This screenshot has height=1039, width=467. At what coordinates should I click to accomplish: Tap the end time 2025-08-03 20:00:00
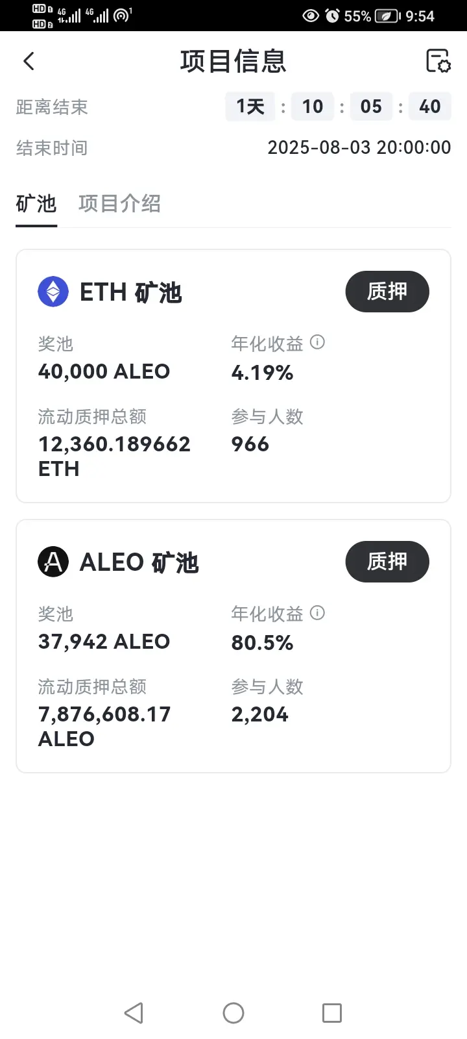pyautogui.click(x=359, y=147)
